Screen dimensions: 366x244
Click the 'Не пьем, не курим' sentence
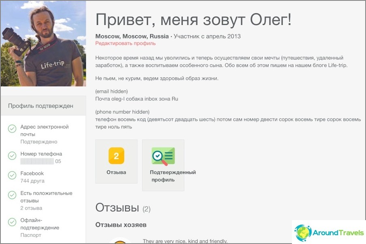157,79
